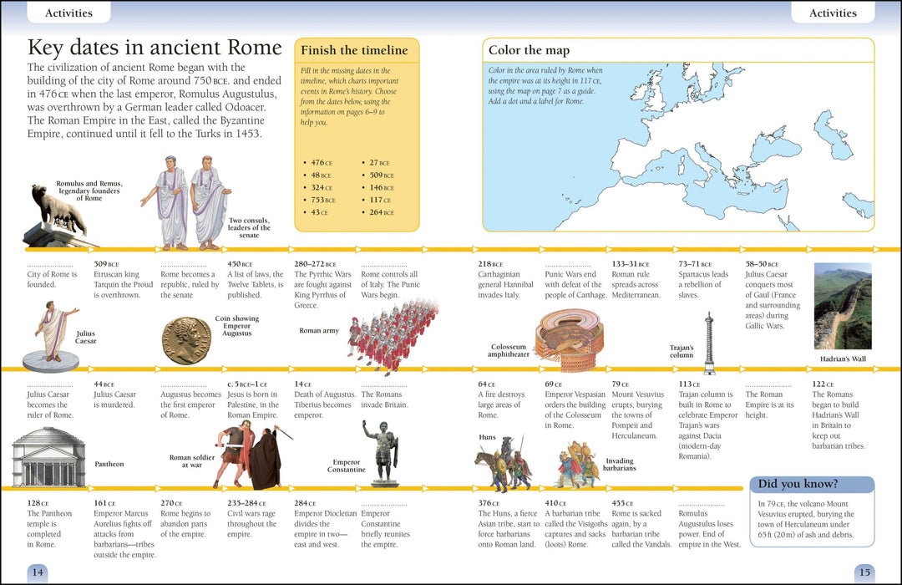Select the 43 CE date option
The width and height of the screenshot is (902, 585).
[x=319, y=212]
